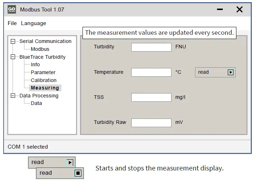259x183 pixels.
Task: Click the Turbidity Raw mV field
Action: (151, 123)
